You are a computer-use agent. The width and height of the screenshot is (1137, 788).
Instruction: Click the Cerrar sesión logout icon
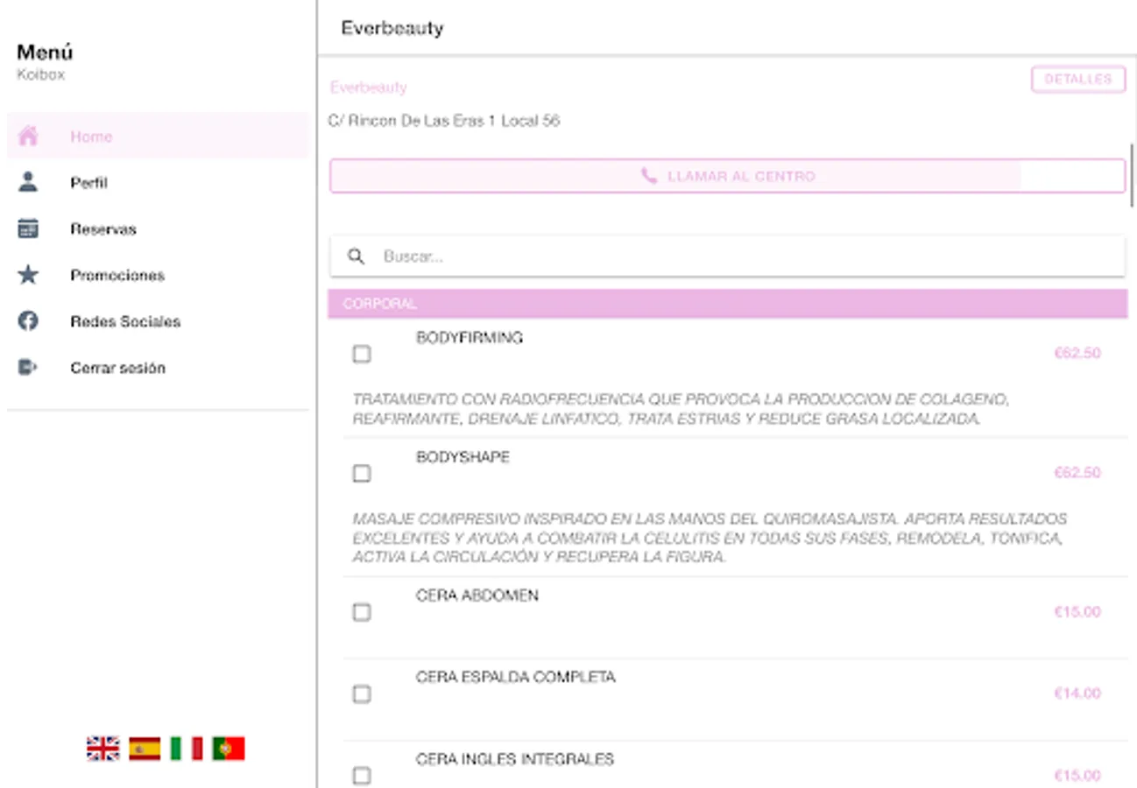coord(28,368)
